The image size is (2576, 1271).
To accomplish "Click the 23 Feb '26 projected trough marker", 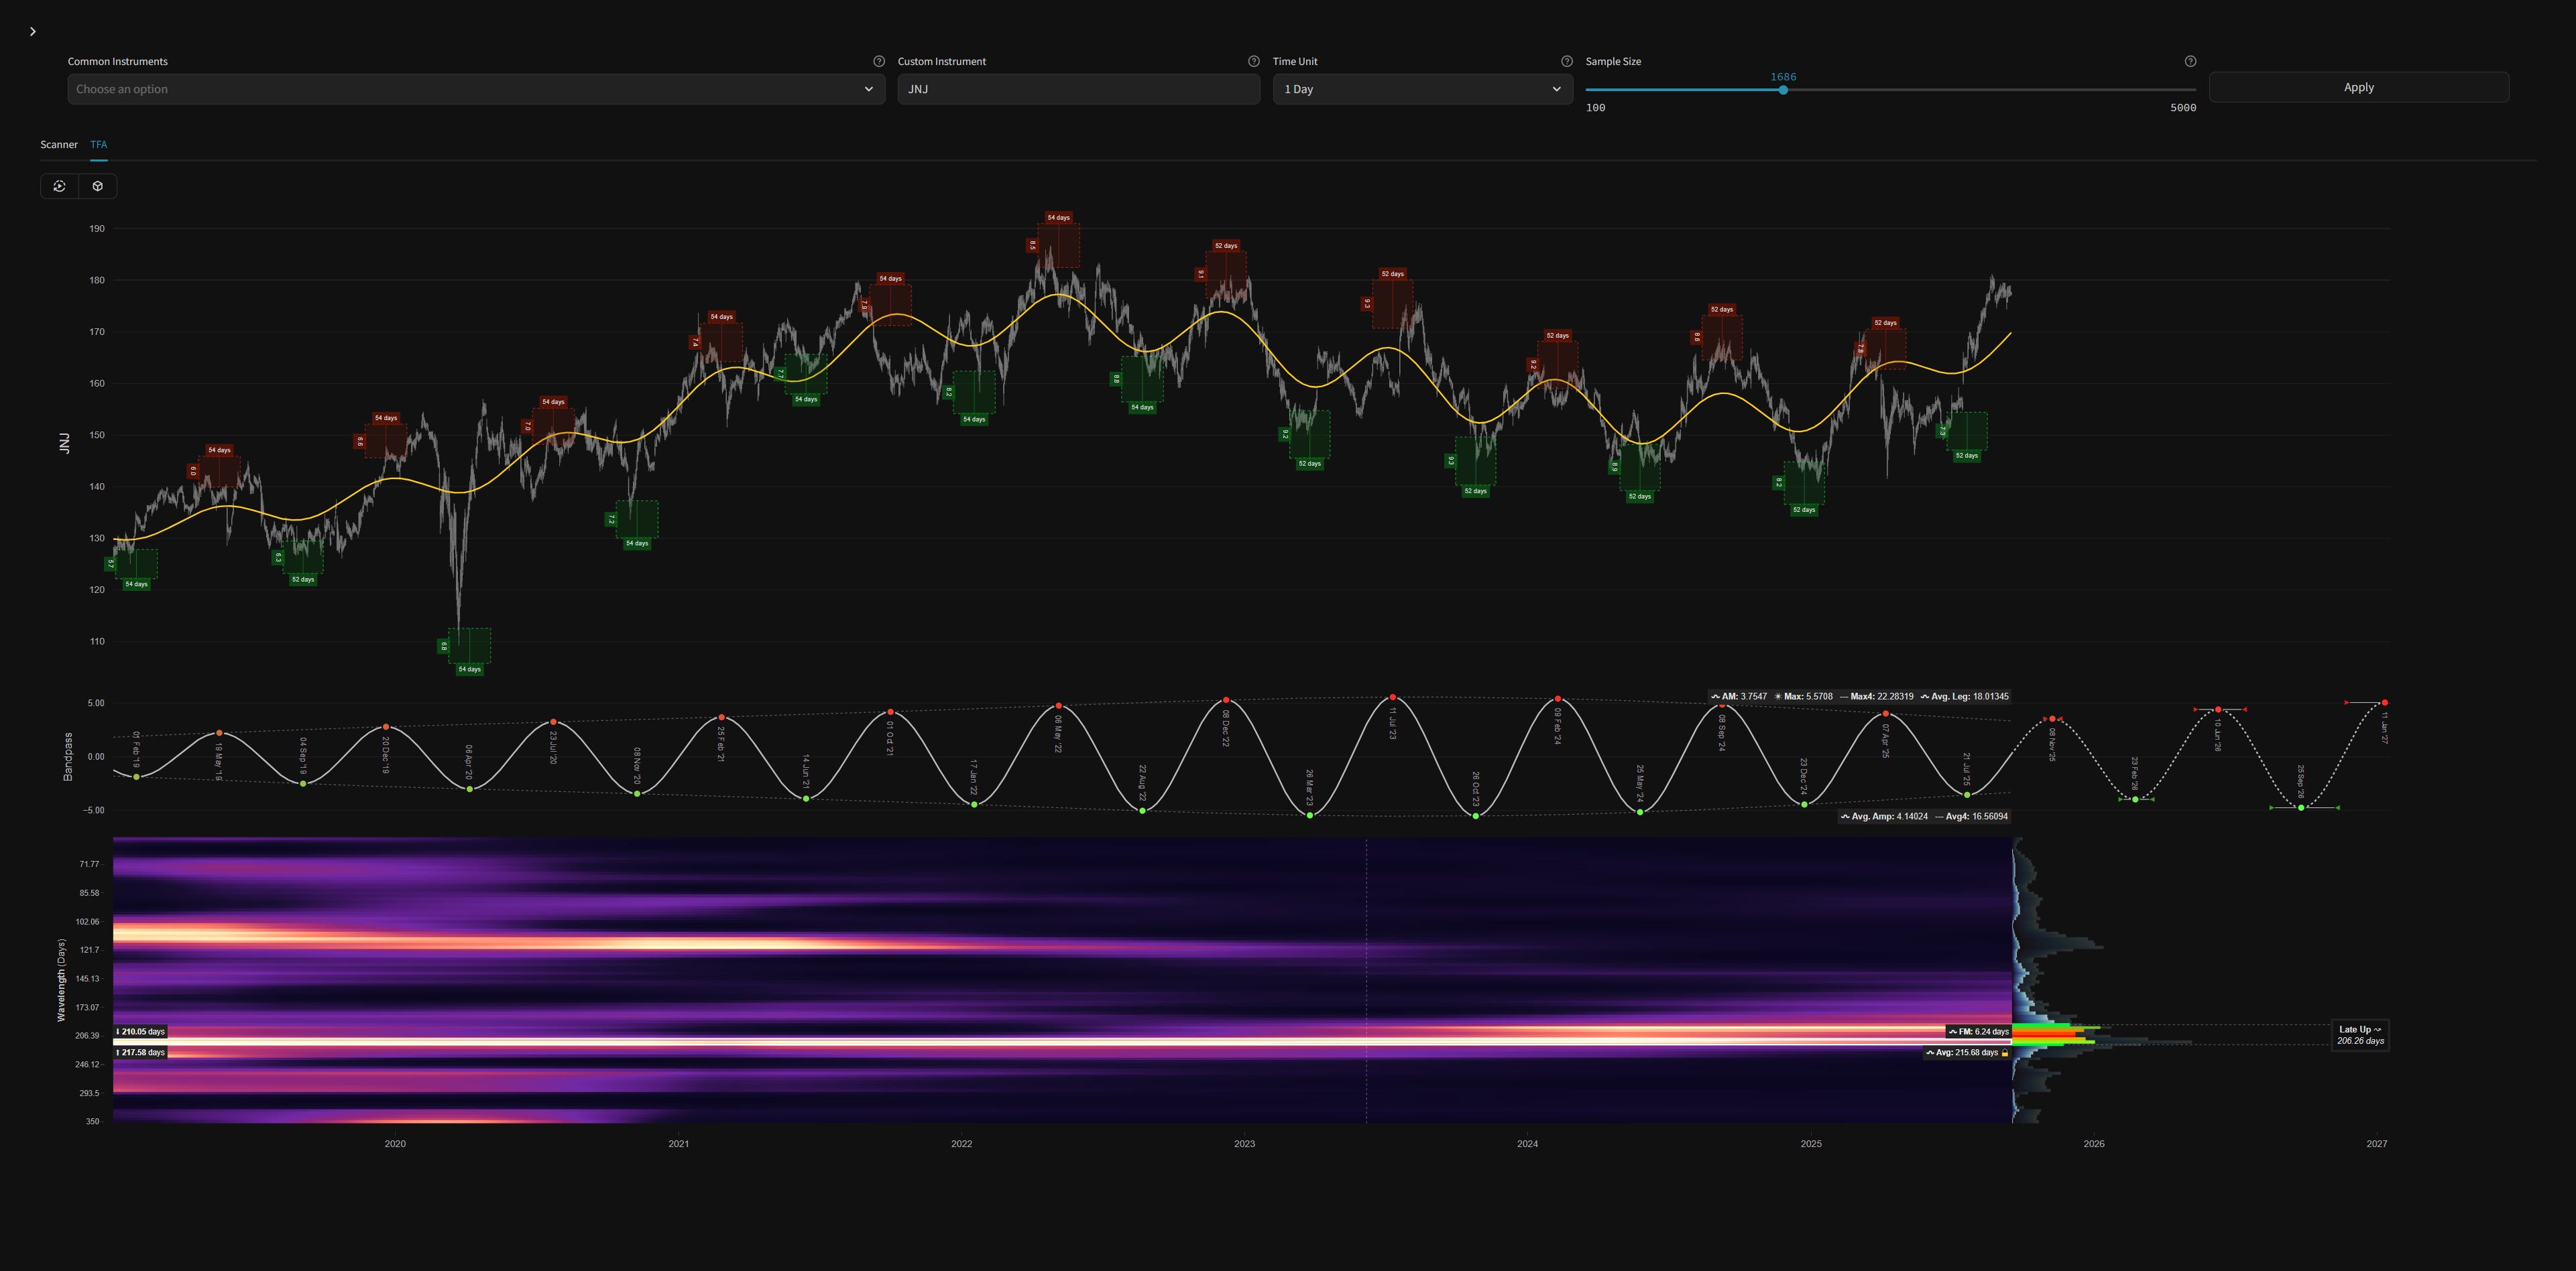I will [x=2135, y=799].
